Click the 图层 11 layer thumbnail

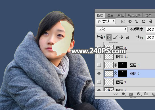(109, 56)
